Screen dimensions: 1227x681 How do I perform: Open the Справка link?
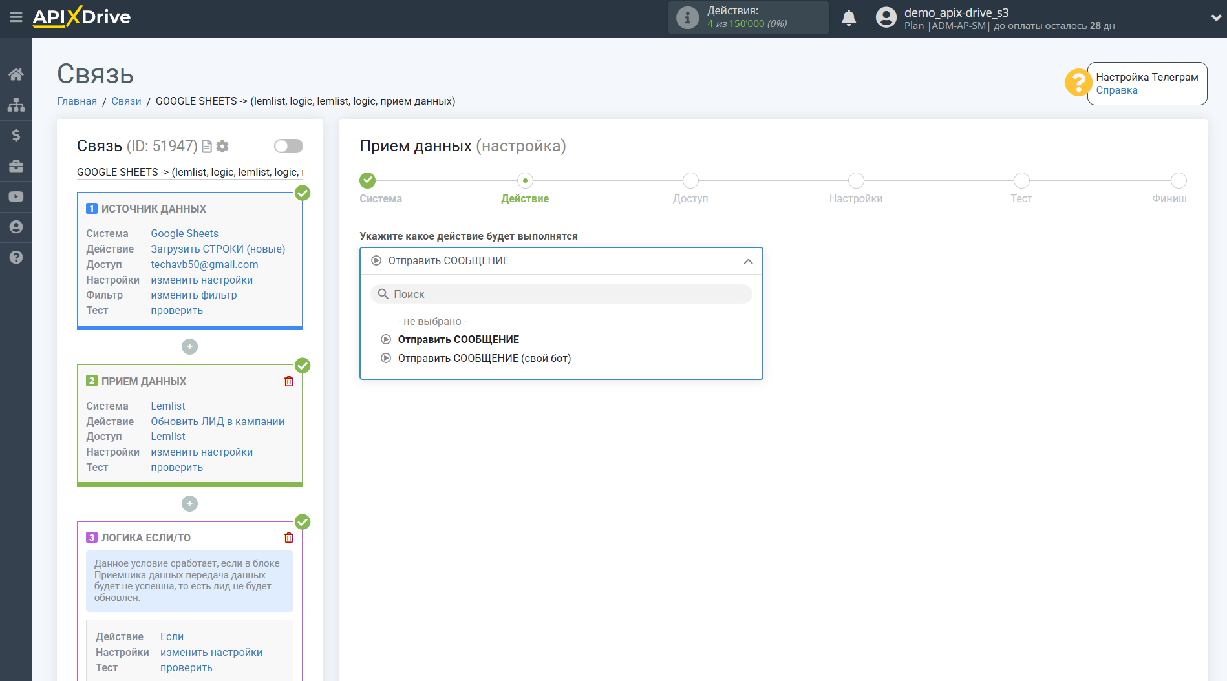coord(1116,90)
